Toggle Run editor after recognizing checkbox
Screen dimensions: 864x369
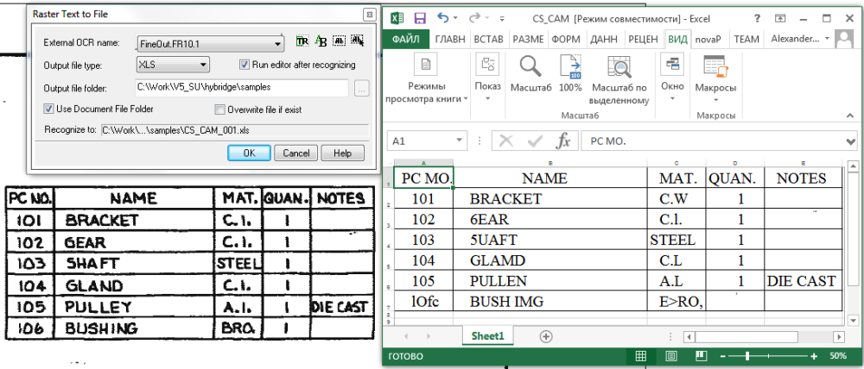coord(245,65)
